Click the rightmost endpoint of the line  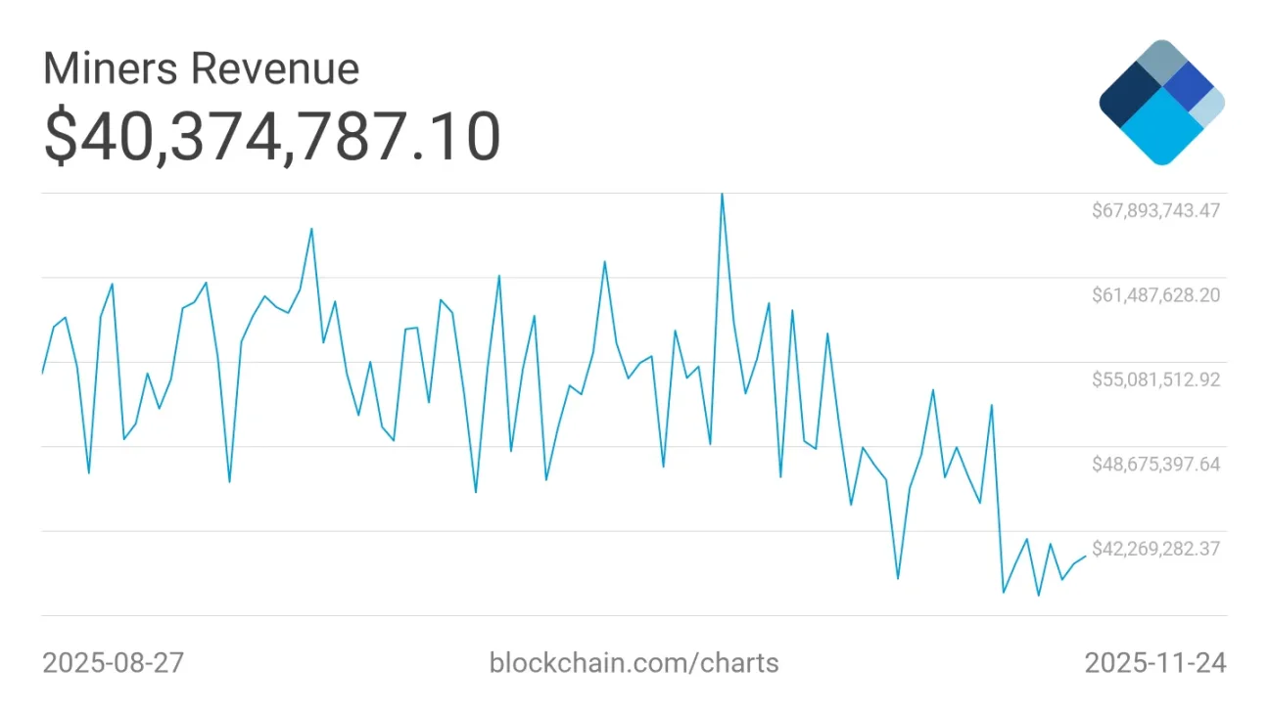point(1085,557)
